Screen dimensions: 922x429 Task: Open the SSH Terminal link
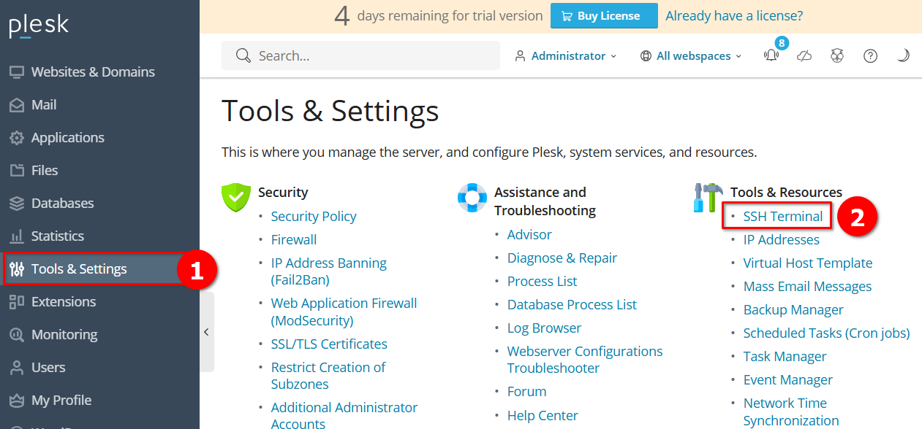point(782,216)
